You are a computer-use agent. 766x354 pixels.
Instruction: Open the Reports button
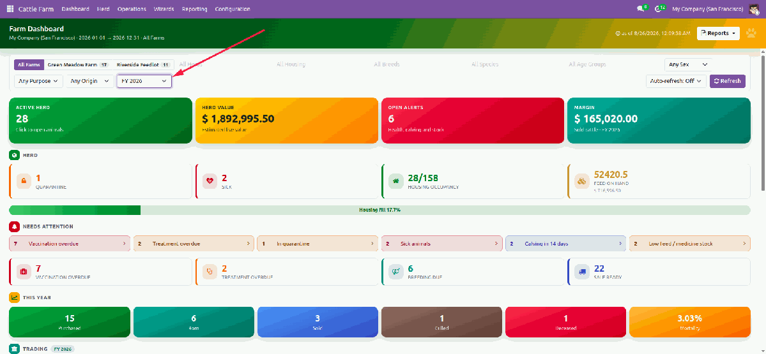(718, 33)
